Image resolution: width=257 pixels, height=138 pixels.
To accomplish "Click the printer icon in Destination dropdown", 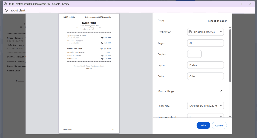I will 190,32.
